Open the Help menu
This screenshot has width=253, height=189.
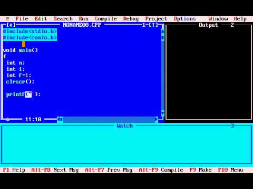click(x=240, y=18)
